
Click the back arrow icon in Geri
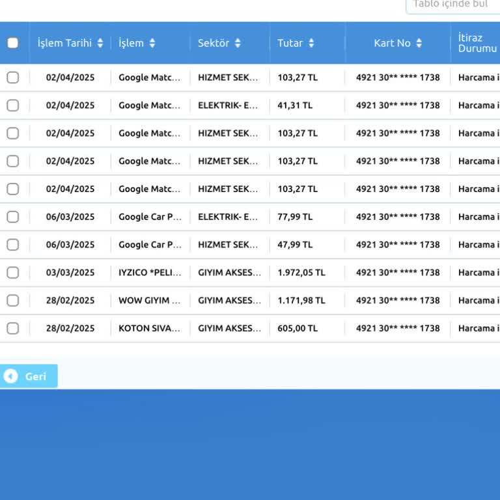[x=10, y=376]
